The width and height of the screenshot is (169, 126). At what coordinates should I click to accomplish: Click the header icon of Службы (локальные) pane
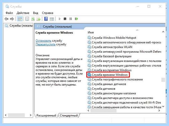(x=39, y=27)
